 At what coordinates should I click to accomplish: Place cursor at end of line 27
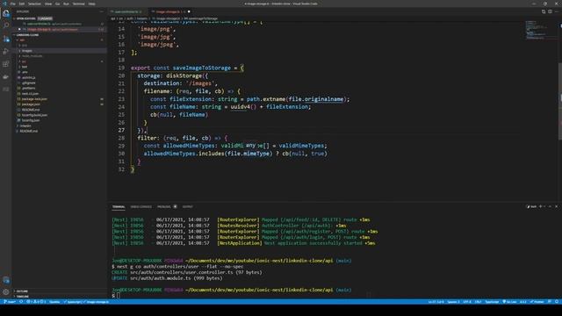(x=147, y=131)
